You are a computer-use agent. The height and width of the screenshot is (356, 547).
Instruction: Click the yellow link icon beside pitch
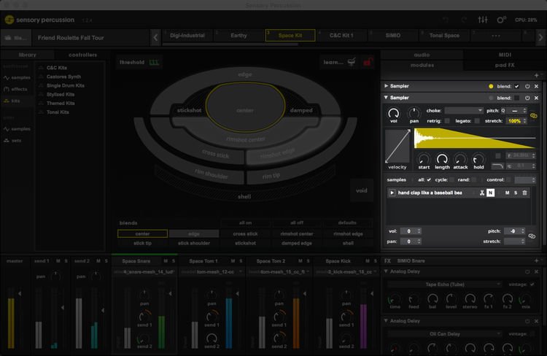tap(533, 115)
